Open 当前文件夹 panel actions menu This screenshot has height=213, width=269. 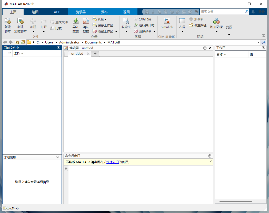tap(58, 48)
